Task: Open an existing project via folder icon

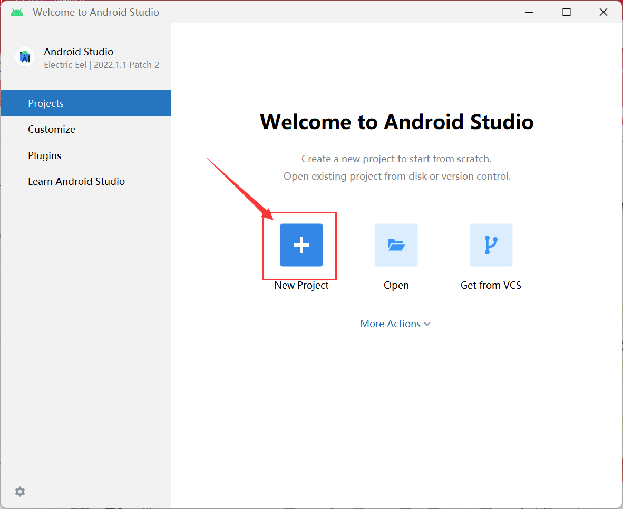Action: (396, 245)
